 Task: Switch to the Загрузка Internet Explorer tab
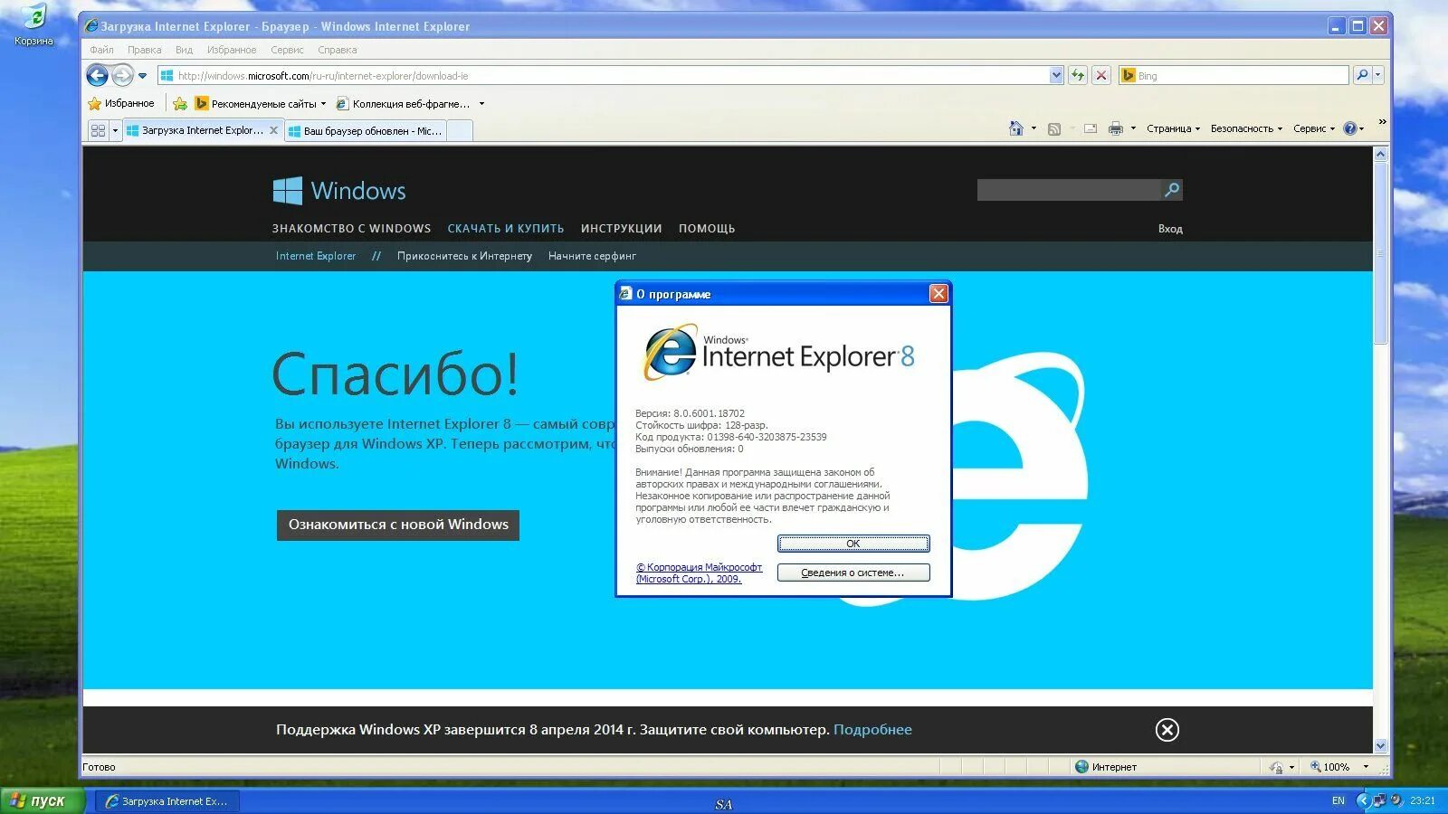pyautogui.click(x=195, y=130)
